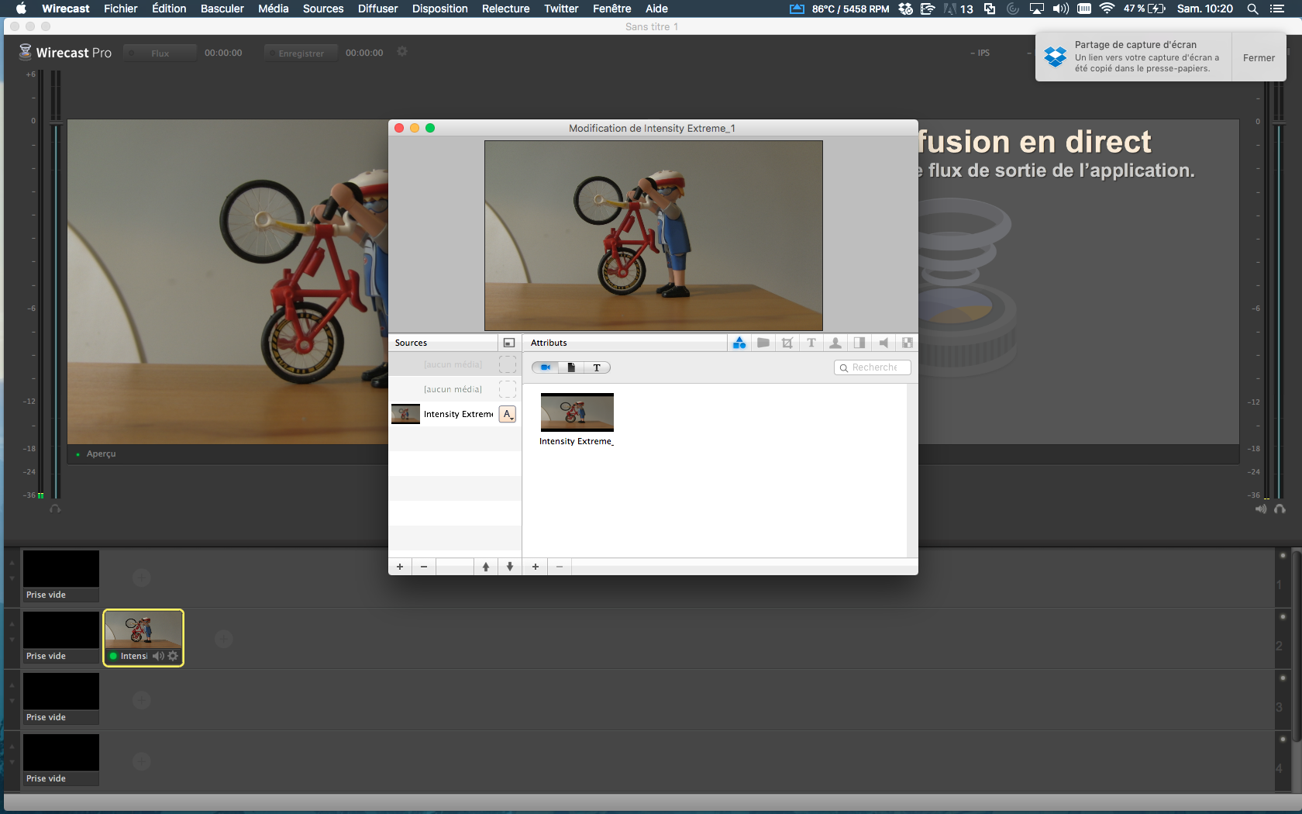The height and width of the screenshot is (814, 1302).
Task: Open the Sources panel display options button
Action: coord(509,343)
